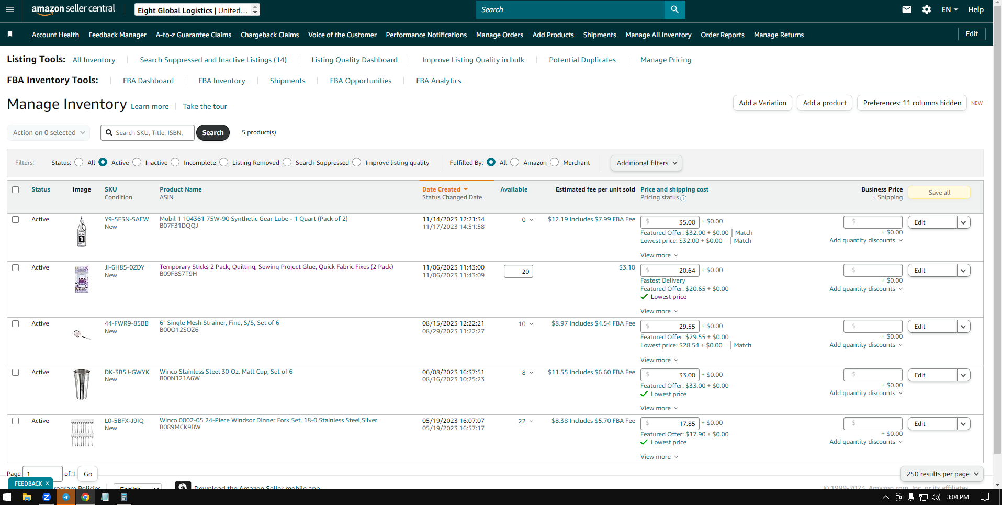Open Notepad from taskbar
Screen dimensions: 1002x505
[x=105, y=497]
